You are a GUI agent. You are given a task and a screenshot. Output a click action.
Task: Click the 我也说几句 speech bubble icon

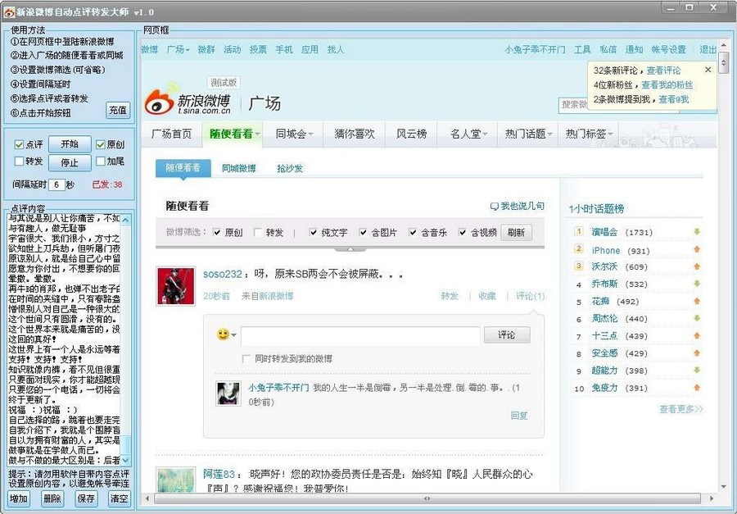point(494,206)
